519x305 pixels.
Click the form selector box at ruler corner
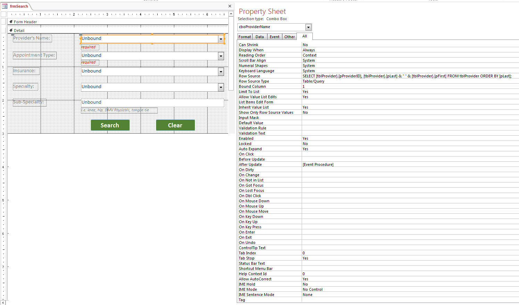[x=3, y=14]
